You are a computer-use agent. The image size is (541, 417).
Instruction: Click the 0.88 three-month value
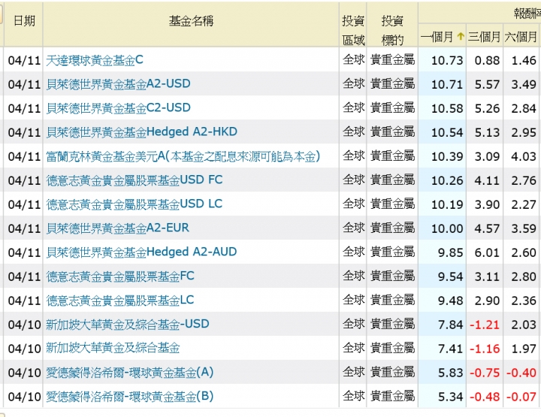point(487,61)
